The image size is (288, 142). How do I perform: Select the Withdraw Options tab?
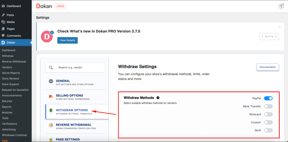pyautogui.click(x=77, y=112)
